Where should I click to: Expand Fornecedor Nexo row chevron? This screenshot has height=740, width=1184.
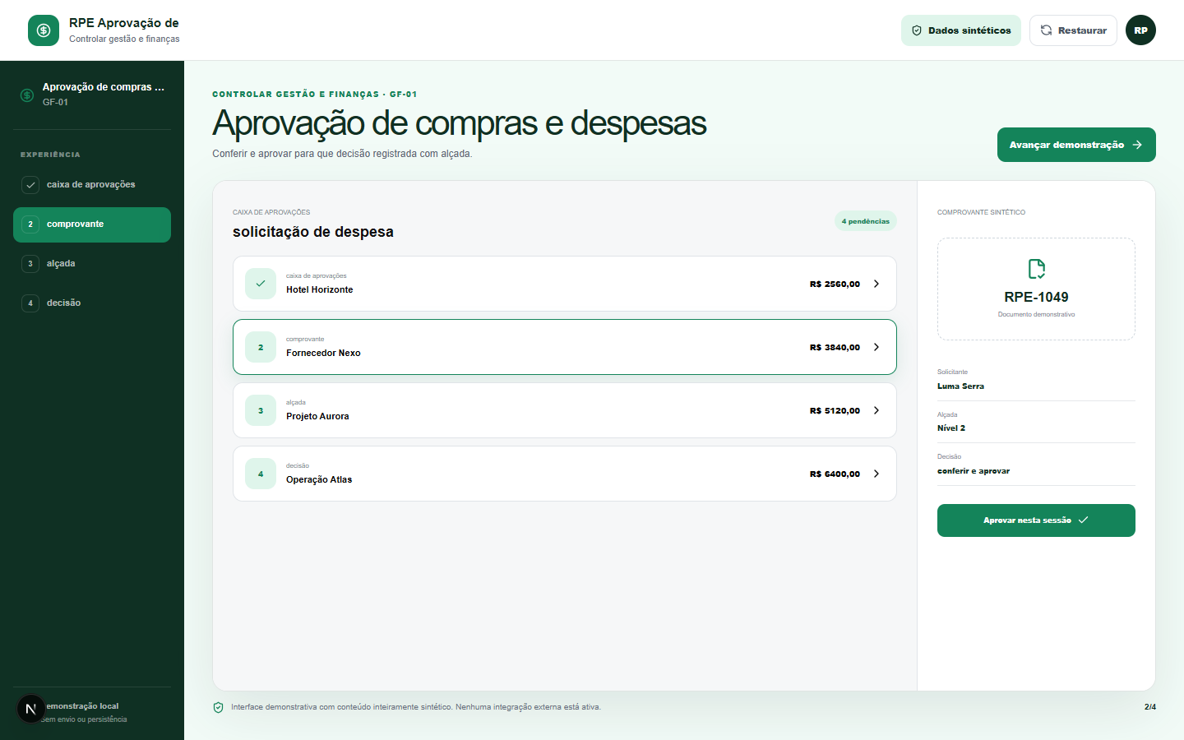tap(876, 347)
